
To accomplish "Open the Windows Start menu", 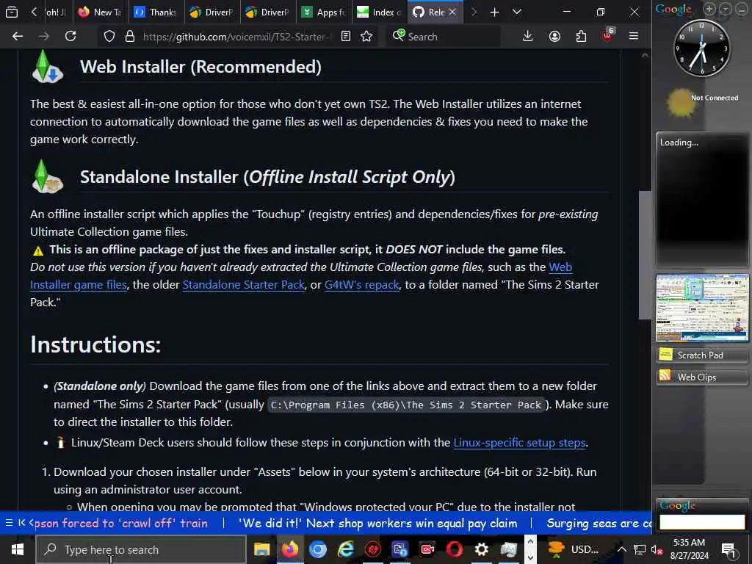I will [x=18, y=549].
